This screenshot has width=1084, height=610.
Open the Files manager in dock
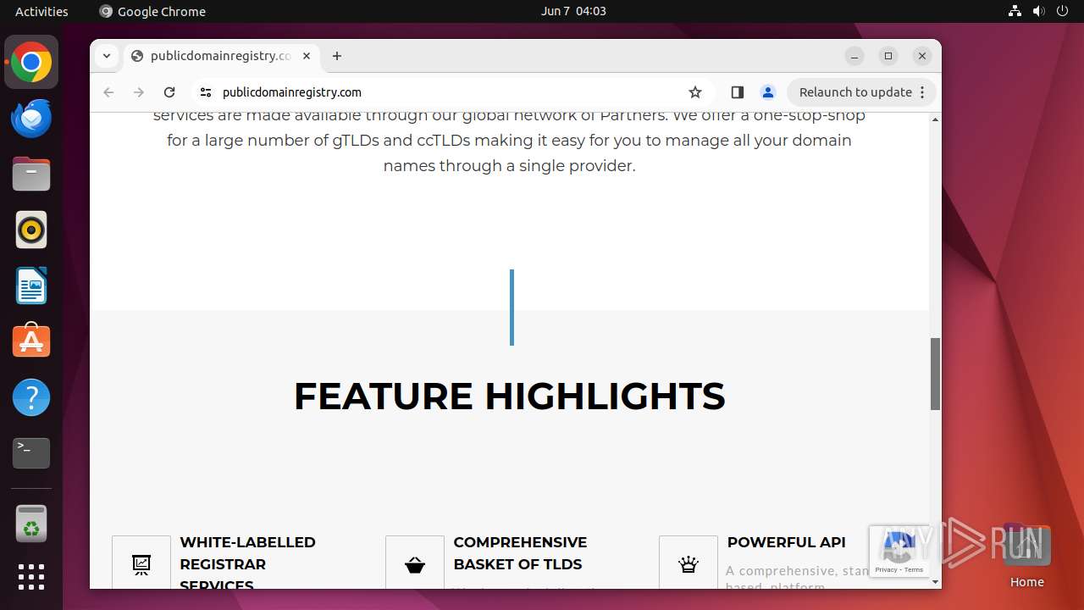tap(31, 175)
